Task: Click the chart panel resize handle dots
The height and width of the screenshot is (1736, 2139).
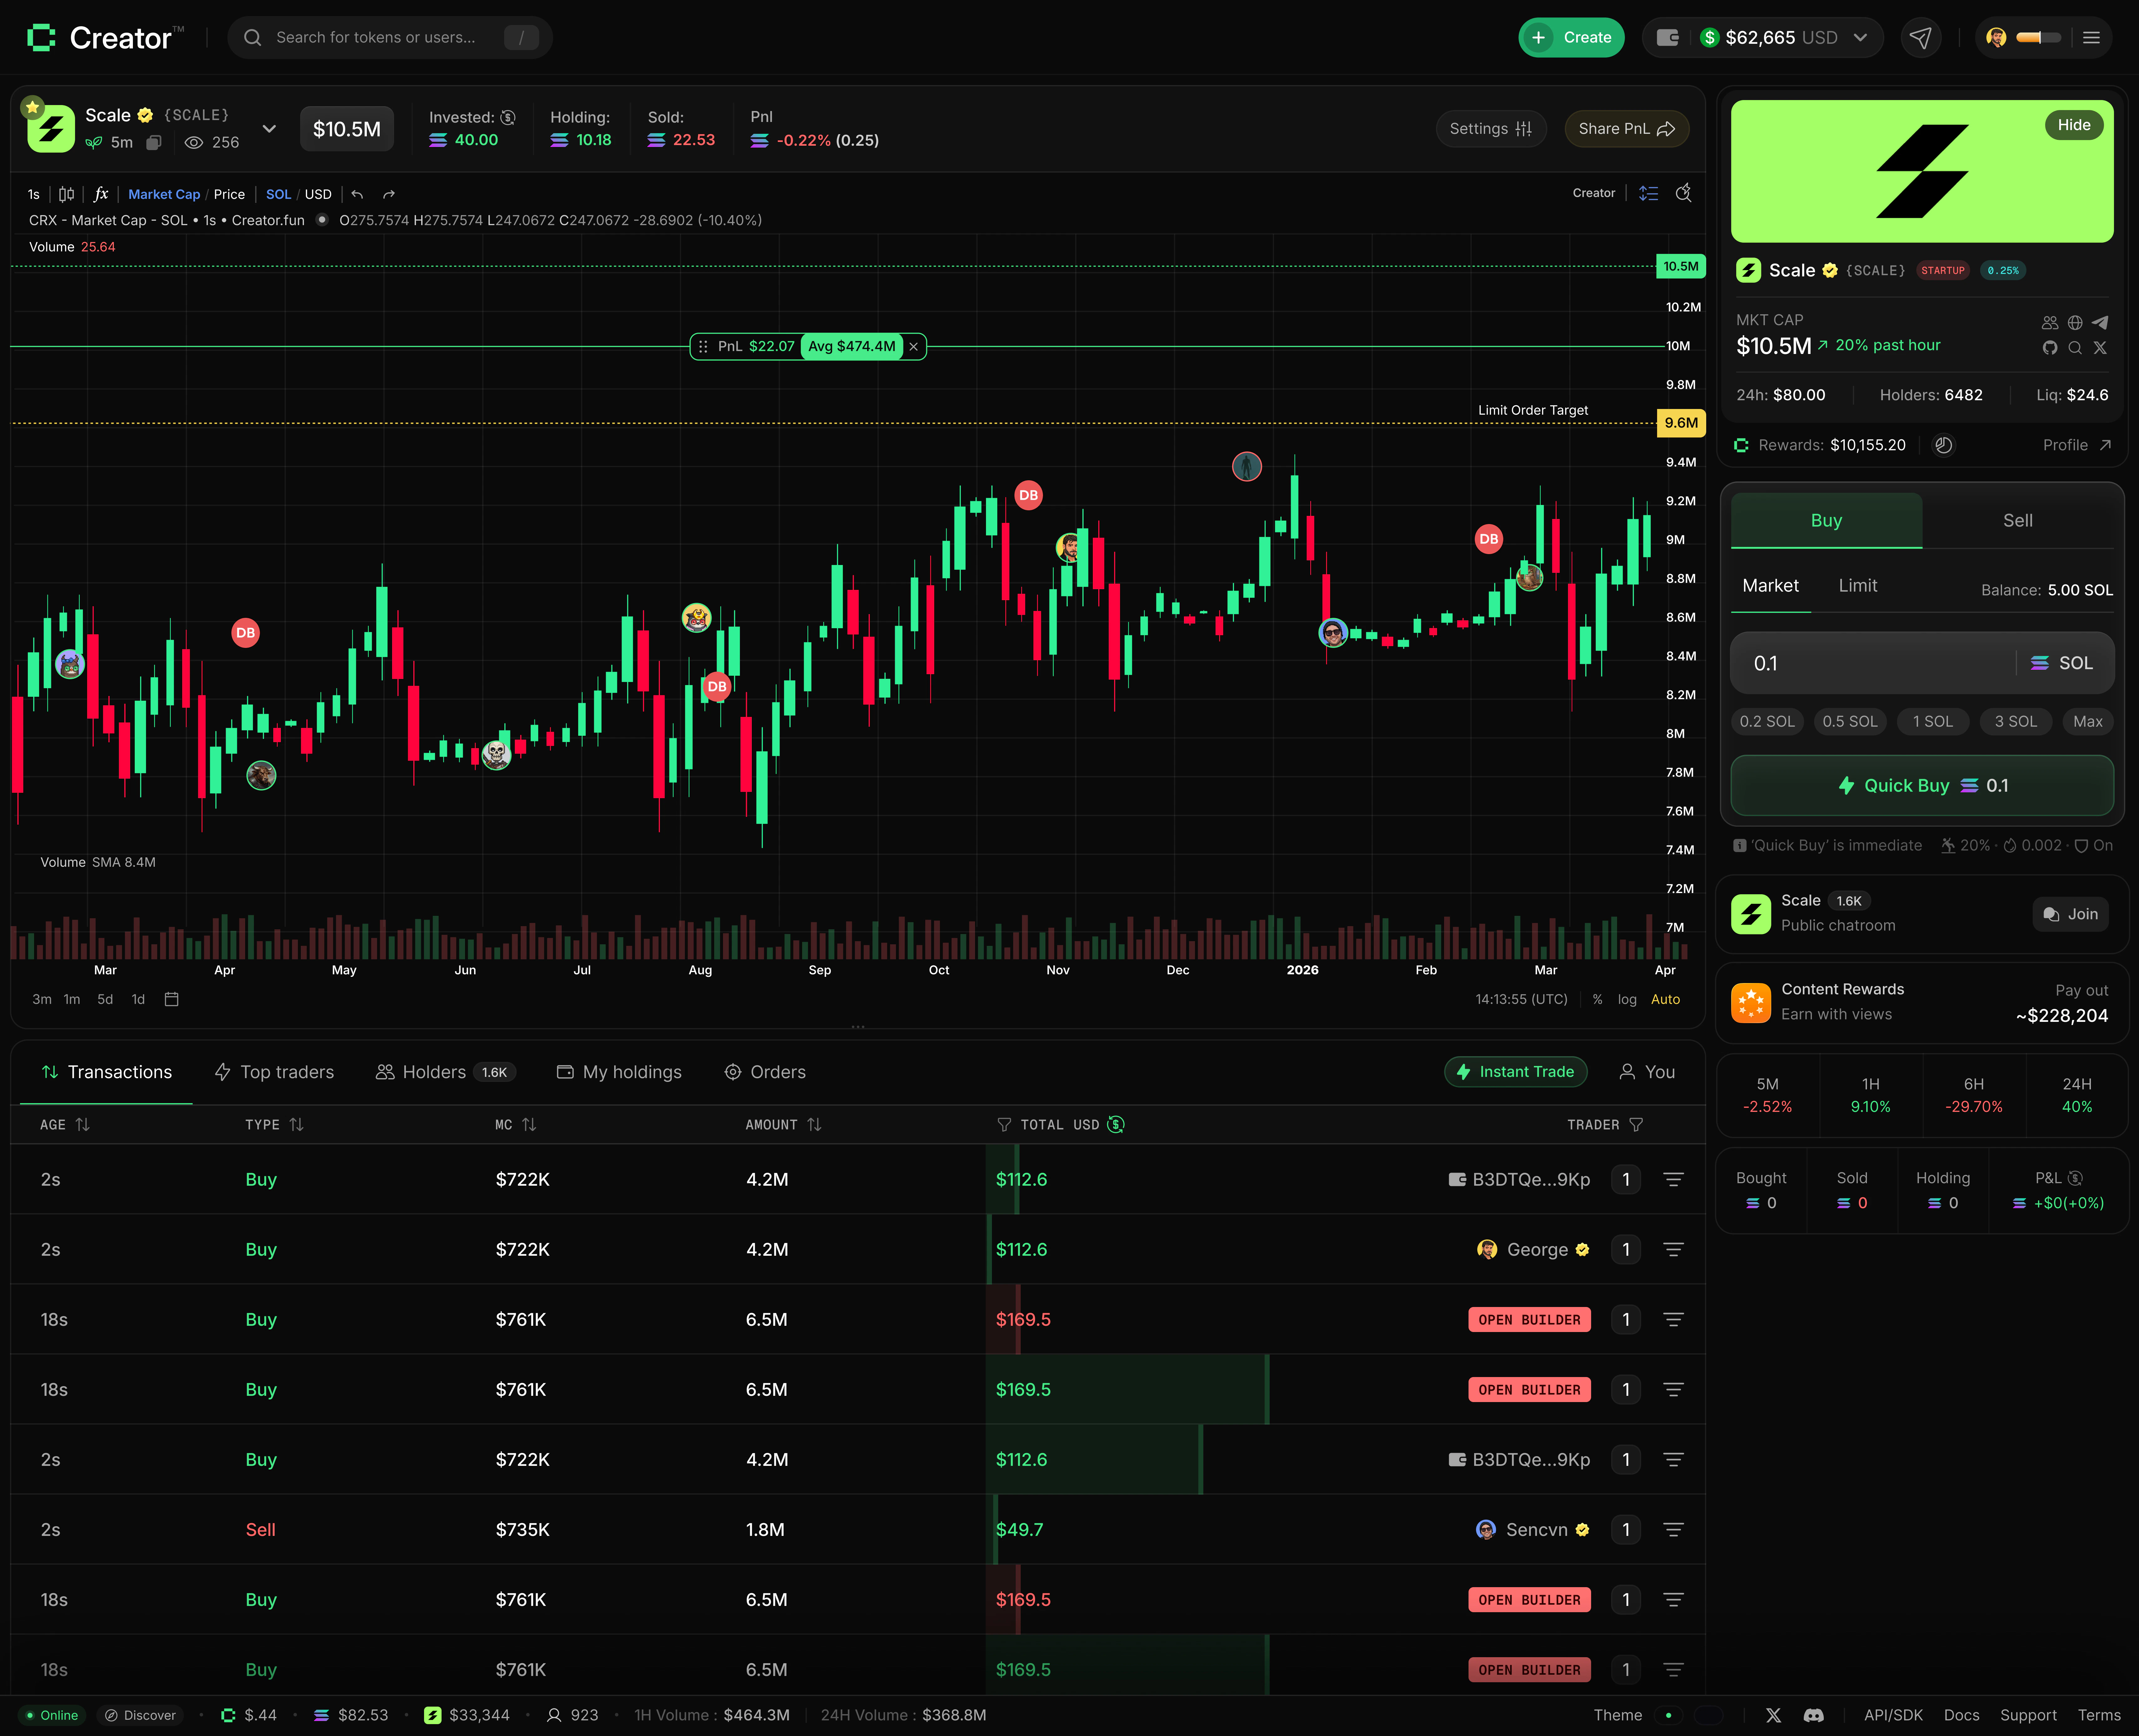Action: (x=858, y=1027)
